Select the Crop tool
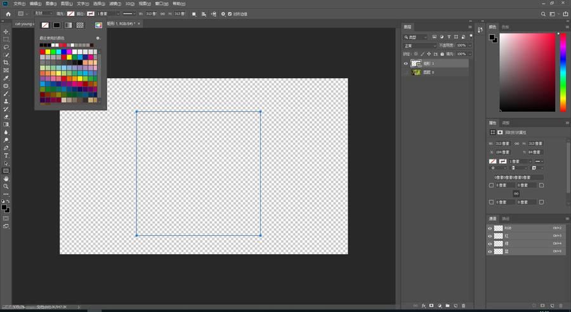This screenshot has height=312, width=571. [6, 63]
